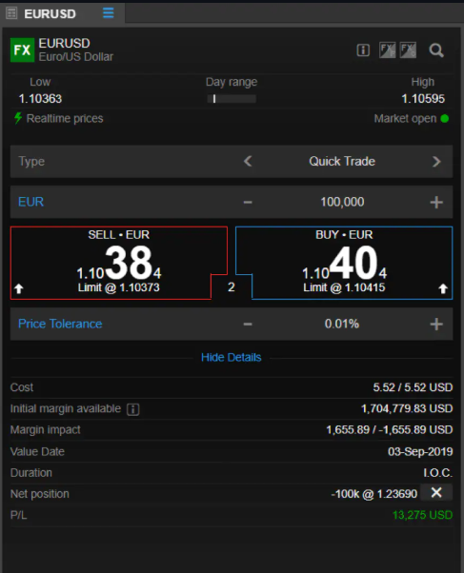
Task: Open instrument search magnifier
Action: point(436,50)
